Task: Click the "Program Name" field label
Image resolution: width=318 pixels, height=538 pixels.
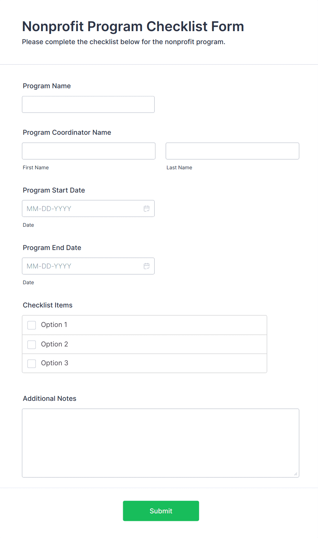Action: tap(47, 86)
